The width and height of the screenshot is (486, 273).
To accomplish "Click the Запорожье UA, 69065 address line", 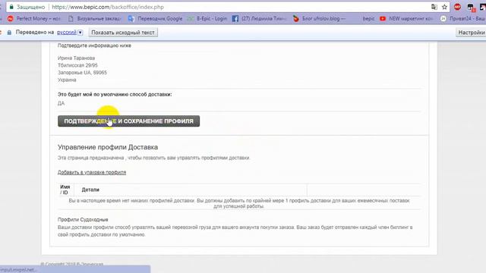I will pyautogui.click(x=82, y=73).
